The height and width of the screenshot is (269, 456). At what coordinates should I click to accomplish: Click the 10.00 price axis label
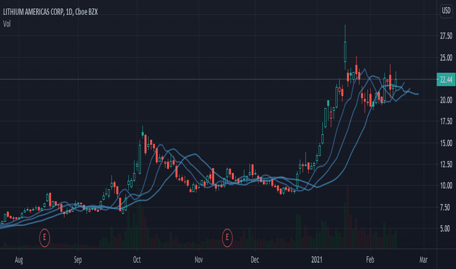pyautogui.click(x=446, y=185)
